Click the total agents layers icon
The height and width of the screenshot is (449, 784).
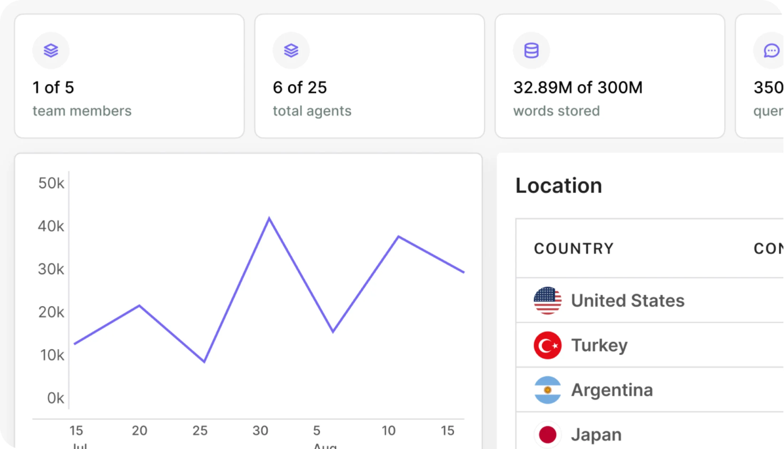[291, 51]
